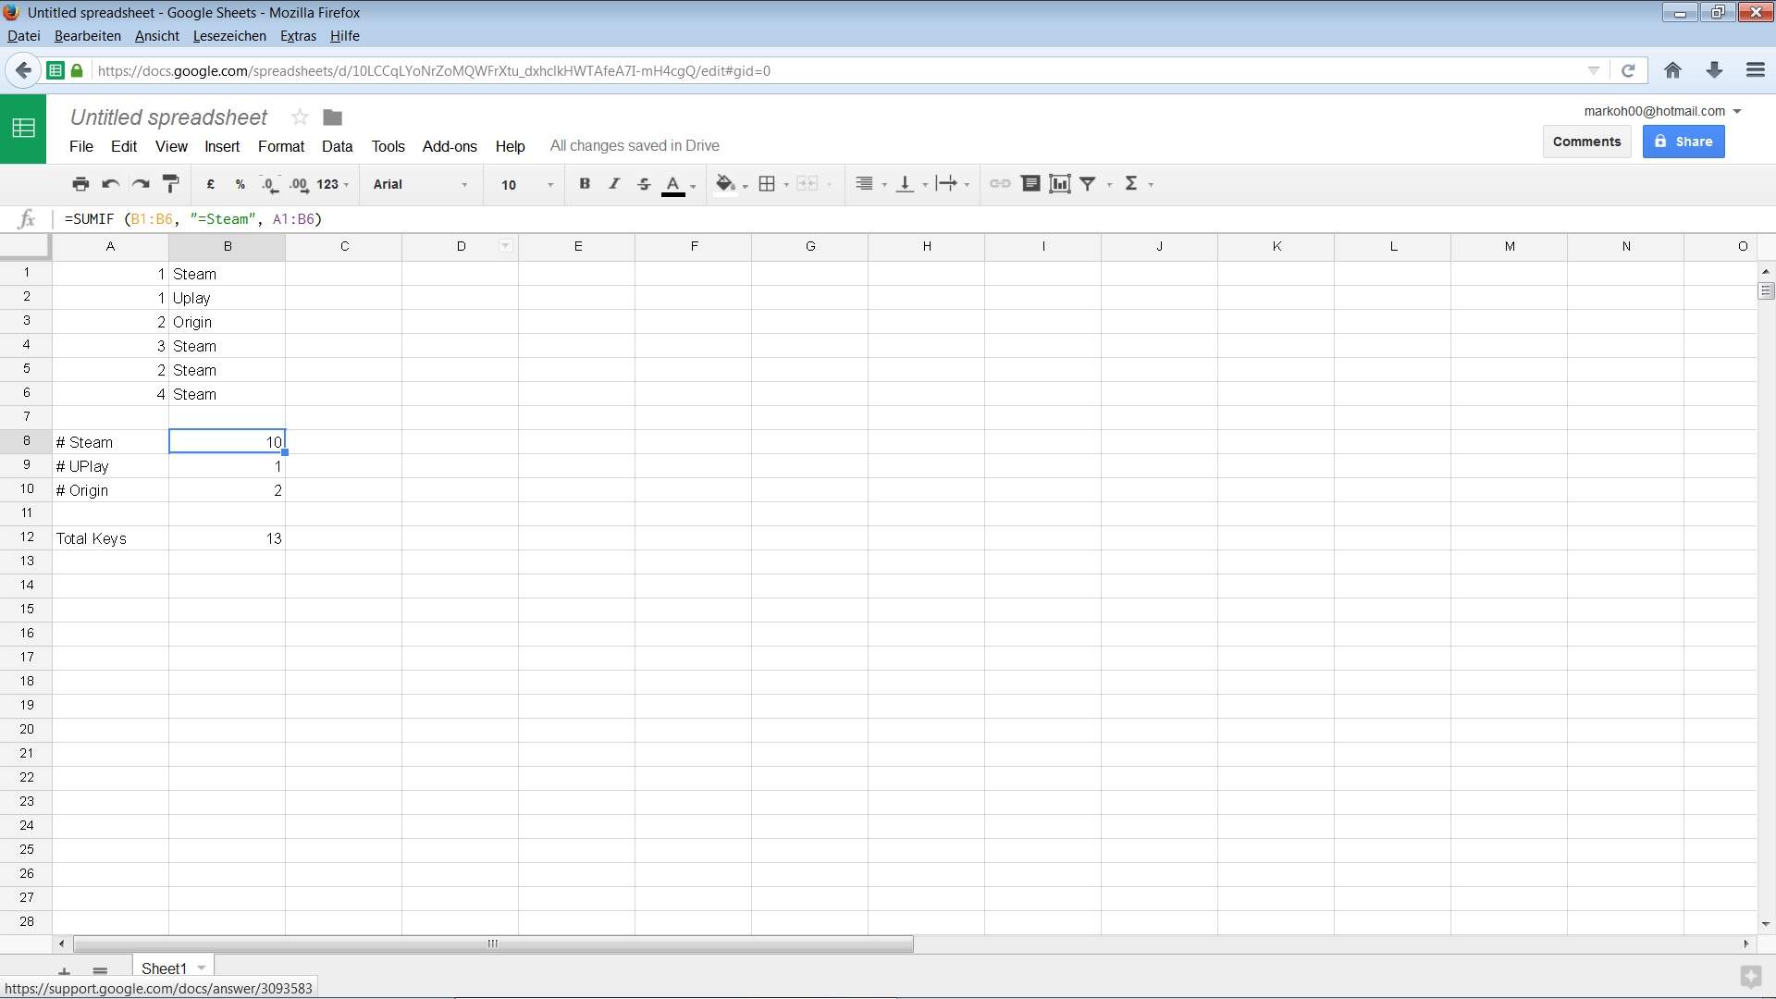This screenshot has height=999, width=1776.
Task: Click the Borders grid icon
Action: click(x=767, y=184)
